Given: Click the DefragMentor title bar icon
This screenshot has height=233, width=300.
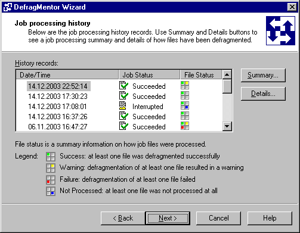Looking at the screenshot, I should [8, 7].
